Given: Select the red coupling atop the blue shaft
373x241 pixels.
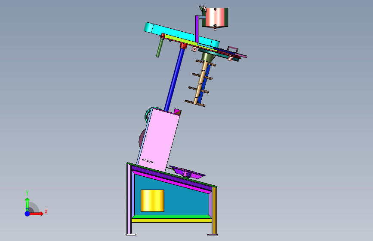Looking at the screenshot, I should click(183, 45).
